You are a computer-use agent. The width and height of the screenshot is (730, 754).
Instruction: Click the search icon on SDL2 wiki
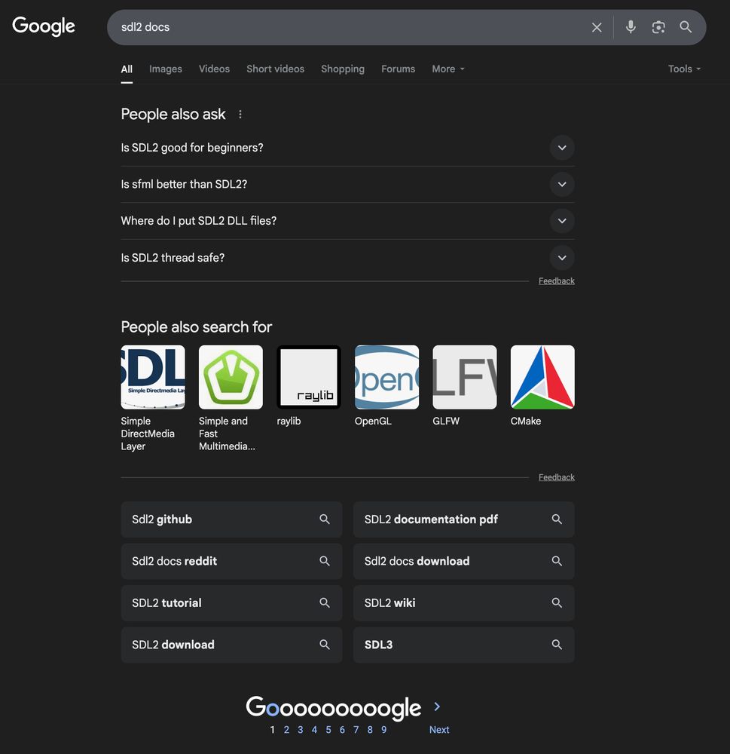pos(557,603)
